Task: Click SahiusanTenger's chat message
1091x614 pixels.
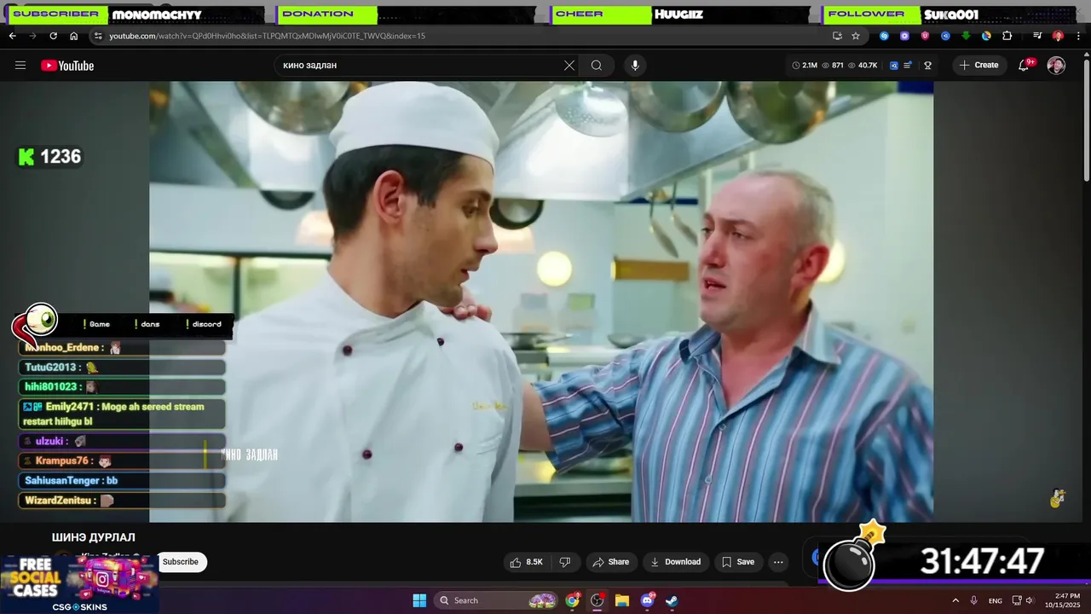Action: click(x=122, y=481)
